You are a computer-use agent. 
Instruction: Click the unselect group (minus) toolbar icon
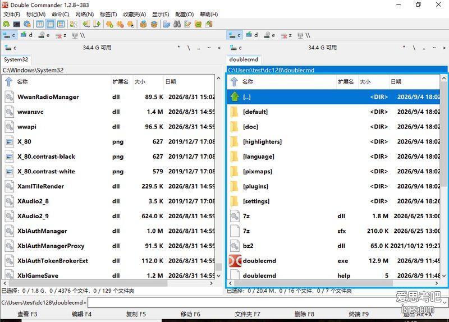point(120,24)
